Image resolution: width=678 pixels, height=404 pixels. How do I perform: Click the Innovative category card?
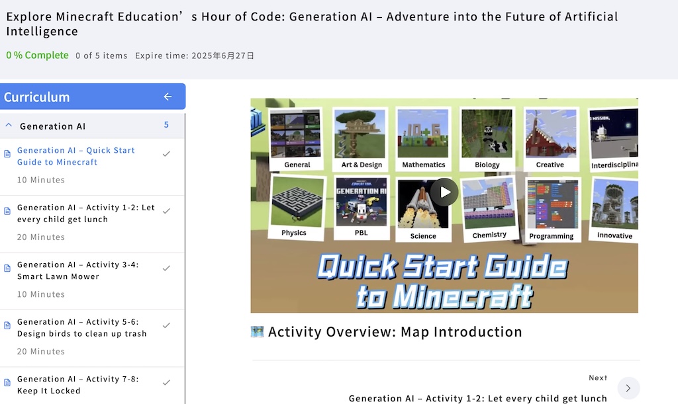[x=614, y=209]
